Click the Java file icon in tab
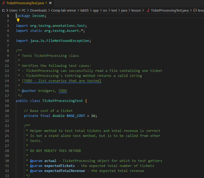The image size is (204, 178). coord(3,3)
